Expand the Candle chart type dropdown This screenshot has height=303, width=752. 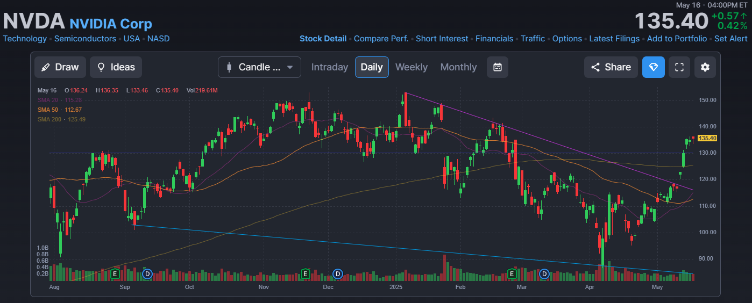[259, 67]
